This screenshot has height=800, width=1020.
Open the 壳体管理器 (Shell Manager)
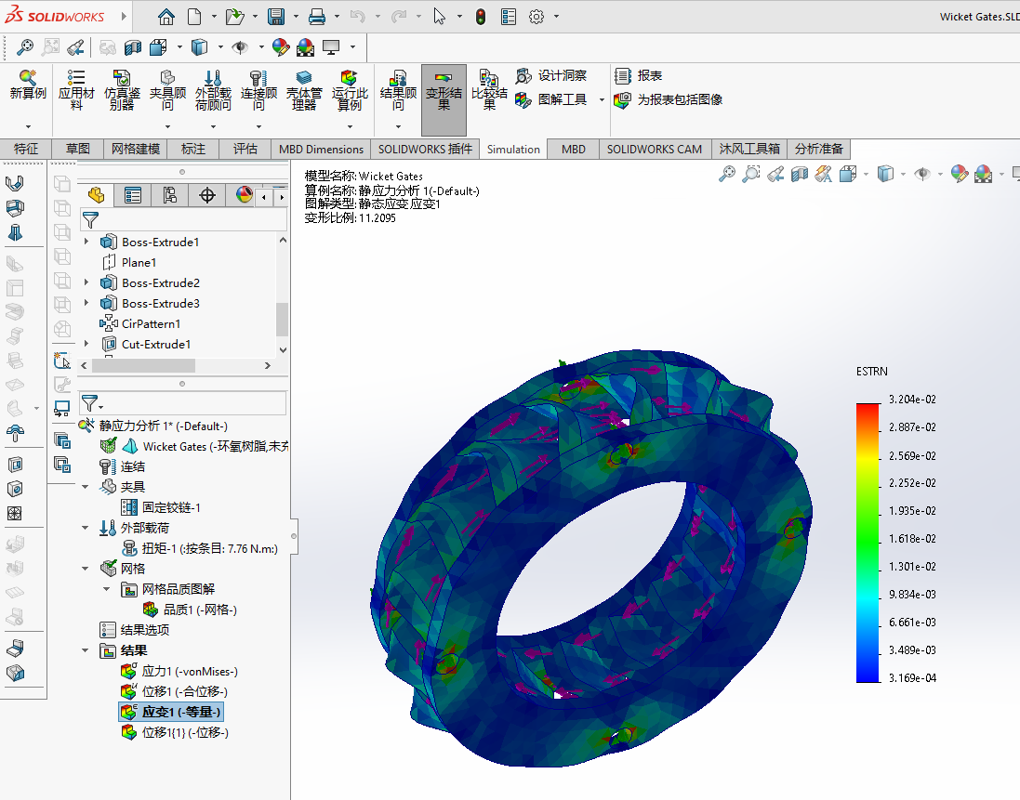coord(304,90)
